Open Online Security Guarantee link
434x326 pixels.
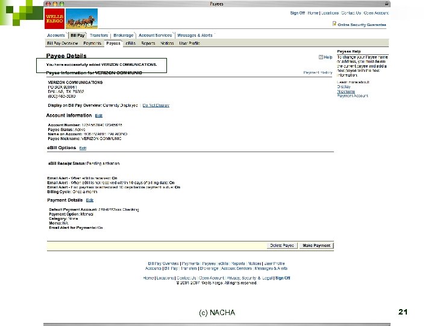click(x=362, y=25)
